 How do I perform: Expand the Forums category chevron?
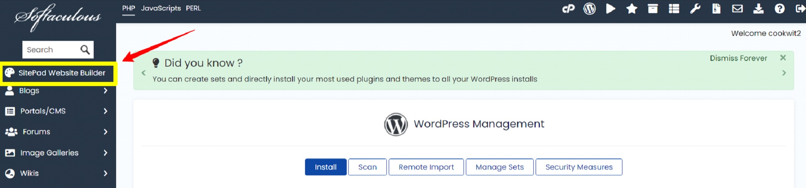coord(105,132)
